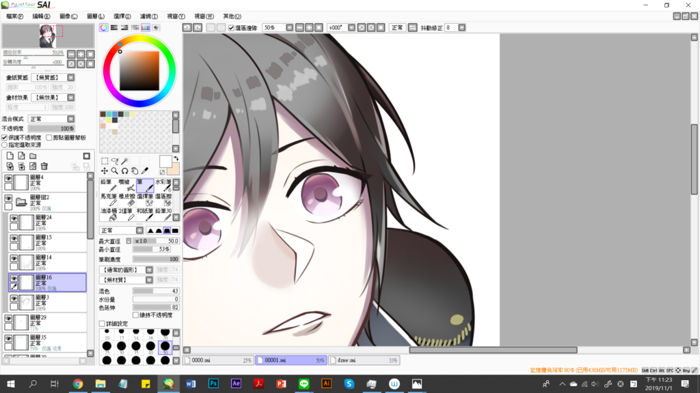
Task: Open the 圖層 menu
Action: [96, 16]
